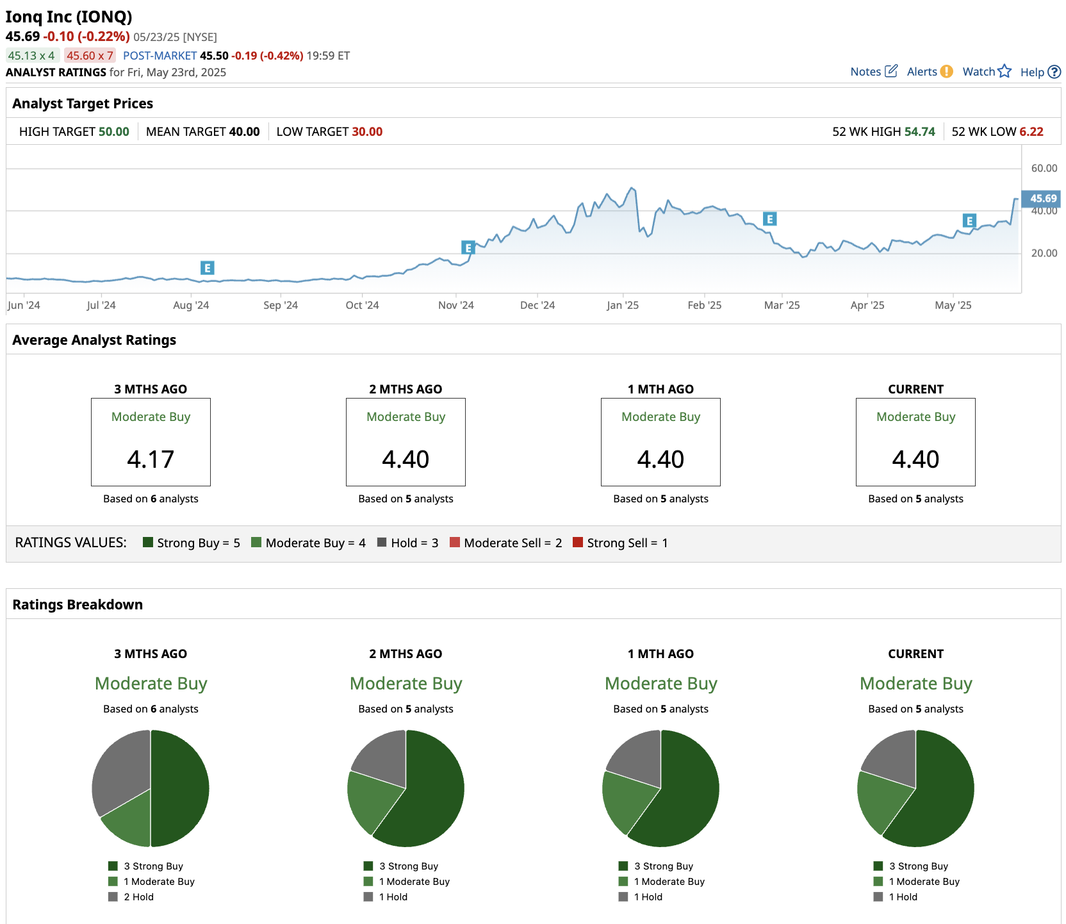Click the CURRENT pie chart
The width and height of the screenshot is (1066, 924).
(x=915, y=788)
